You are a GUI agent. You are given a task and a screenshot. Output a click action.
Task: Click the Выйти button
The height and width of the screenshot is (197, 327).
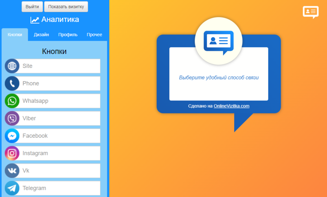32,7
